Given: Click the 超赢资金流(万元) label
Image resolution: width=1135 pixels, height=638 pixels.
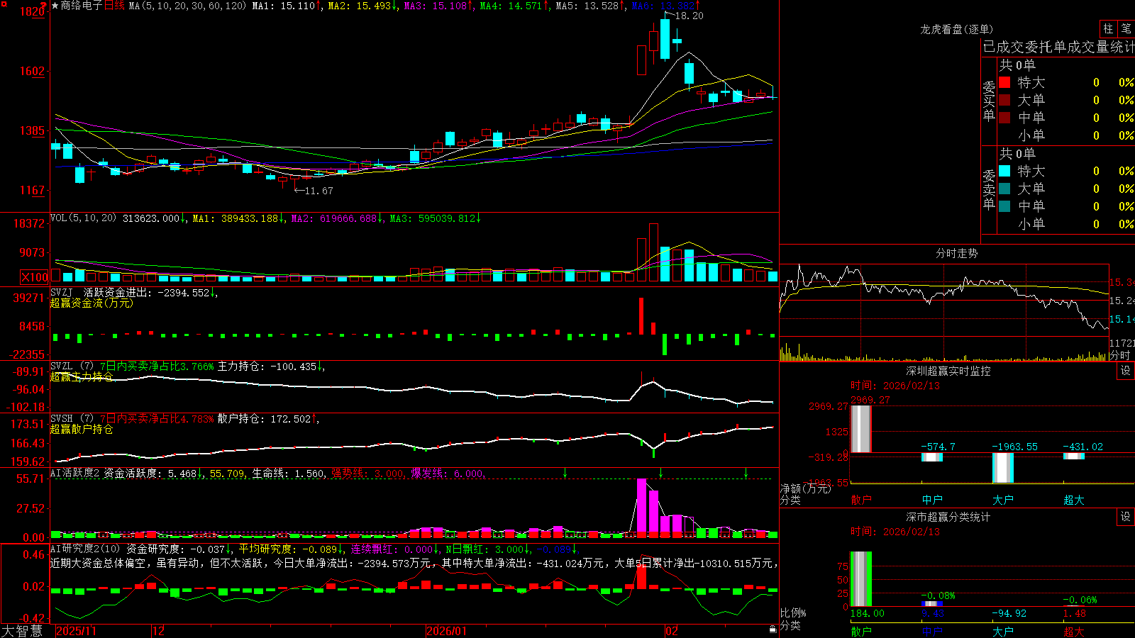Looking at the screenshot, I should pos(92,303).
